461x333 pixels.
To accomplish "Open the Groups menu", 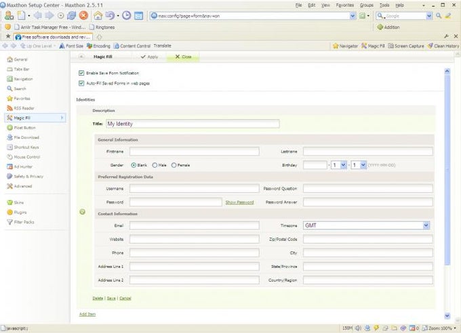I will tap(367, 5).
